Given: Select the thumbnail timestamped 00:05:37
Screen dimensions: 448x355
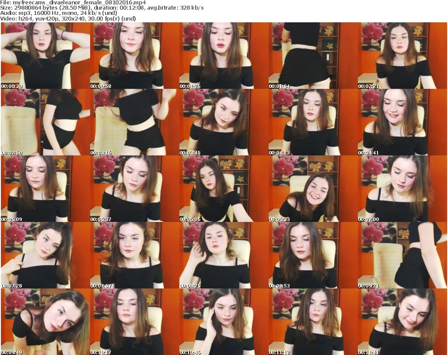Looking at the screenshot, I should tap(134, 189).
